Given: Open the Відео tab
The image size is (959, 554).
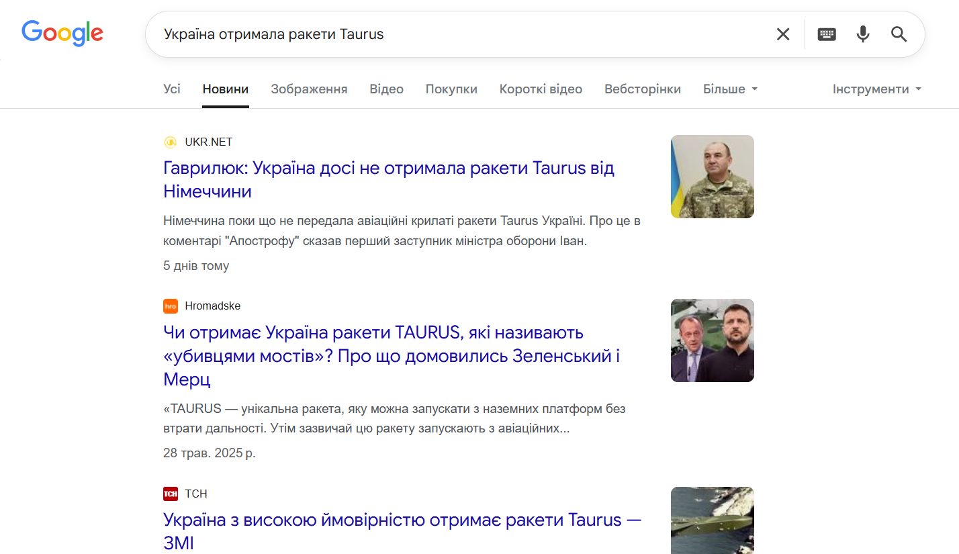Looking at the screenshot, I should tap(386, 89).
